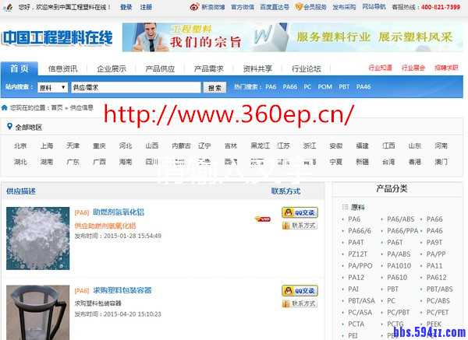Open the 产品需求 menu item
Image resolution: width=468 pixels, height=340 pixels.
point(208,68)
